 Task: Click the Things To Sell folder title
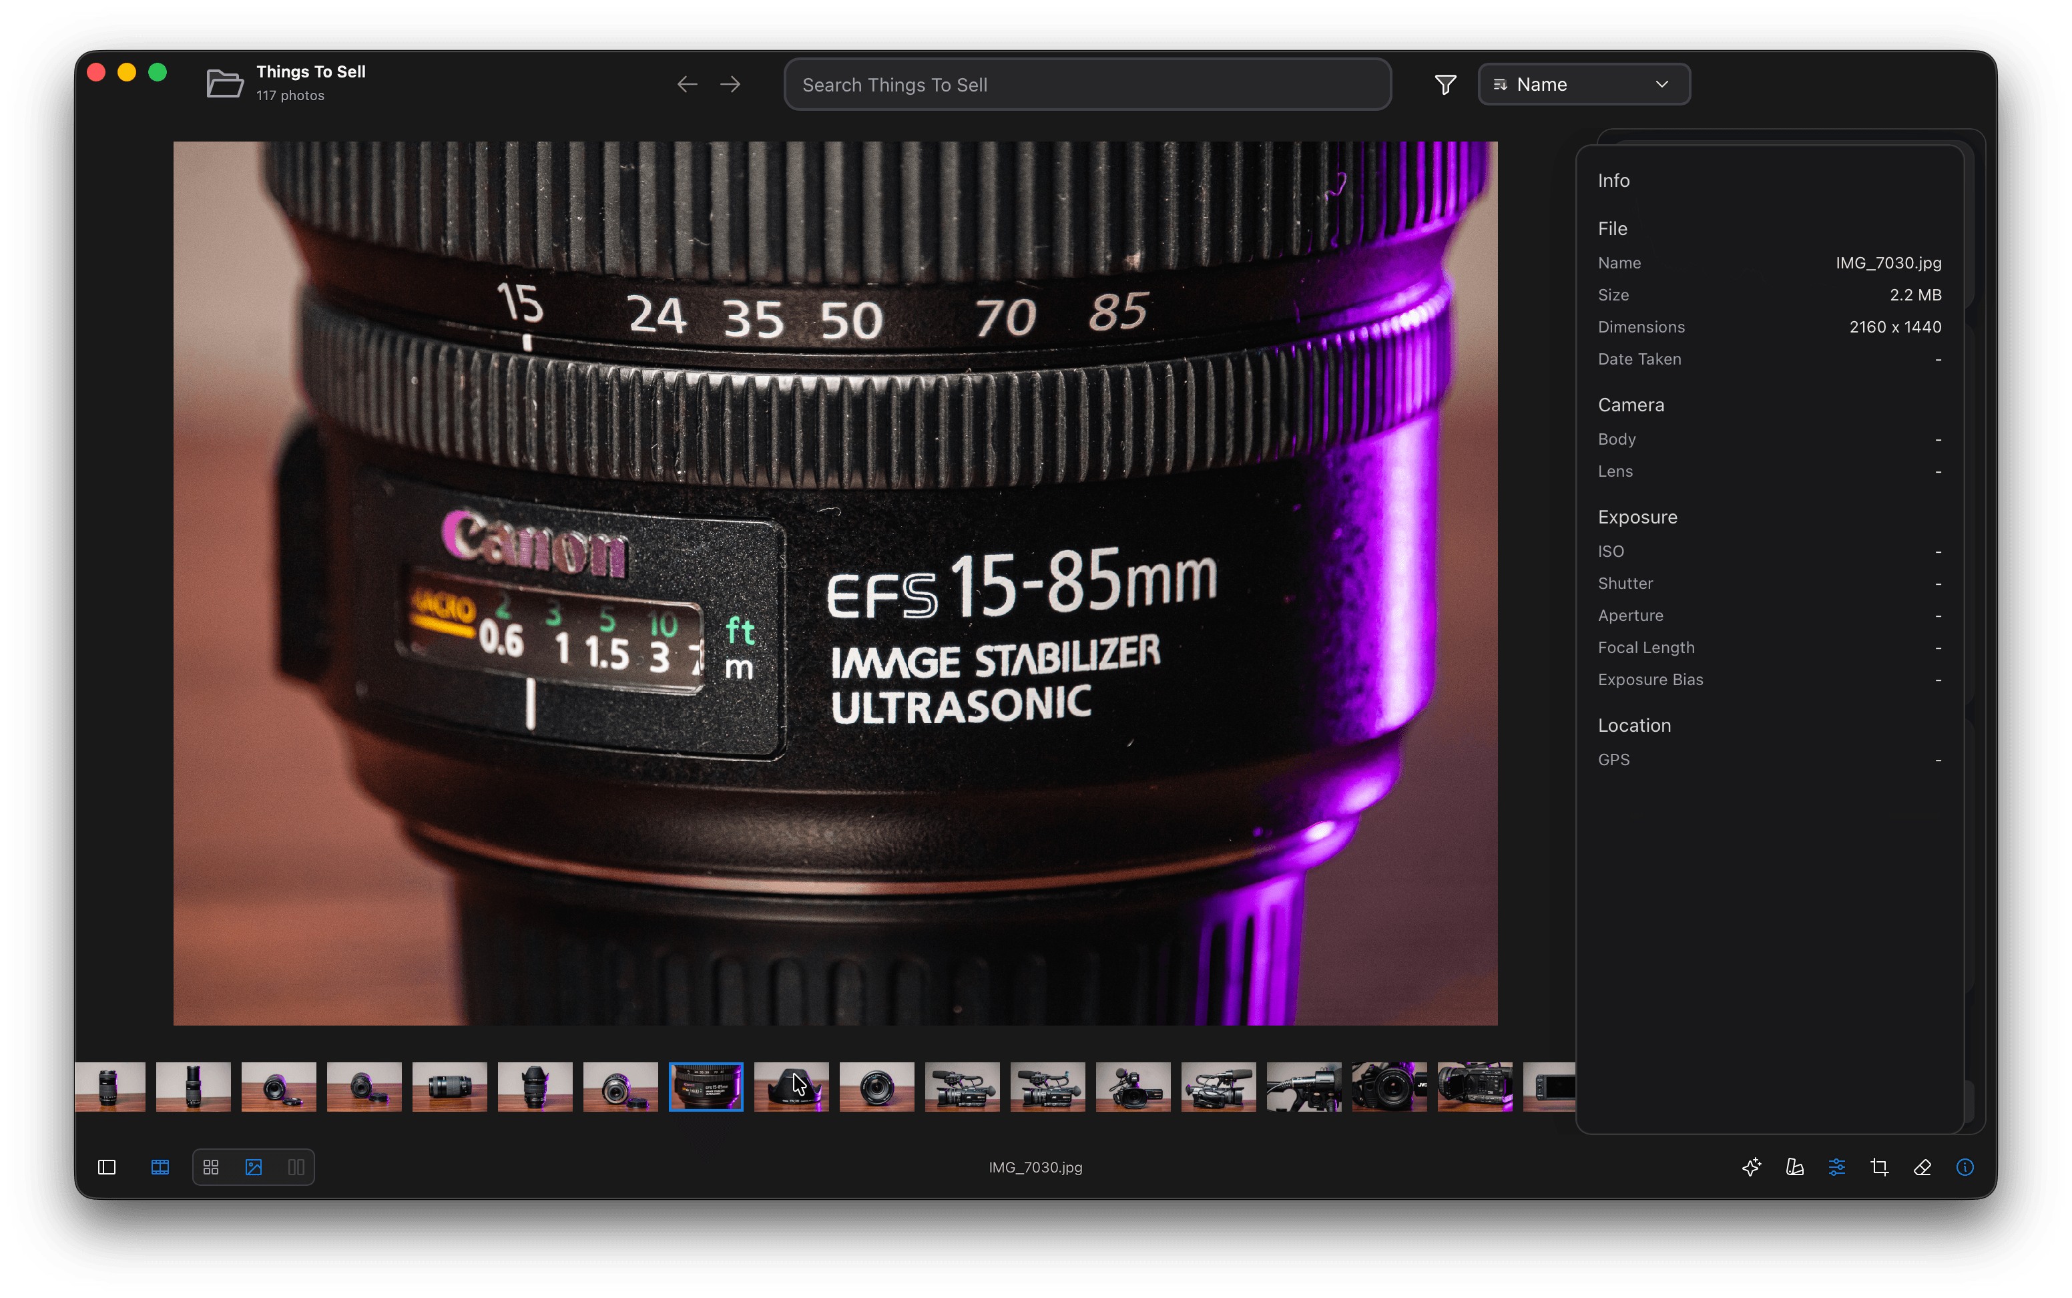click(x=310, y=72)
